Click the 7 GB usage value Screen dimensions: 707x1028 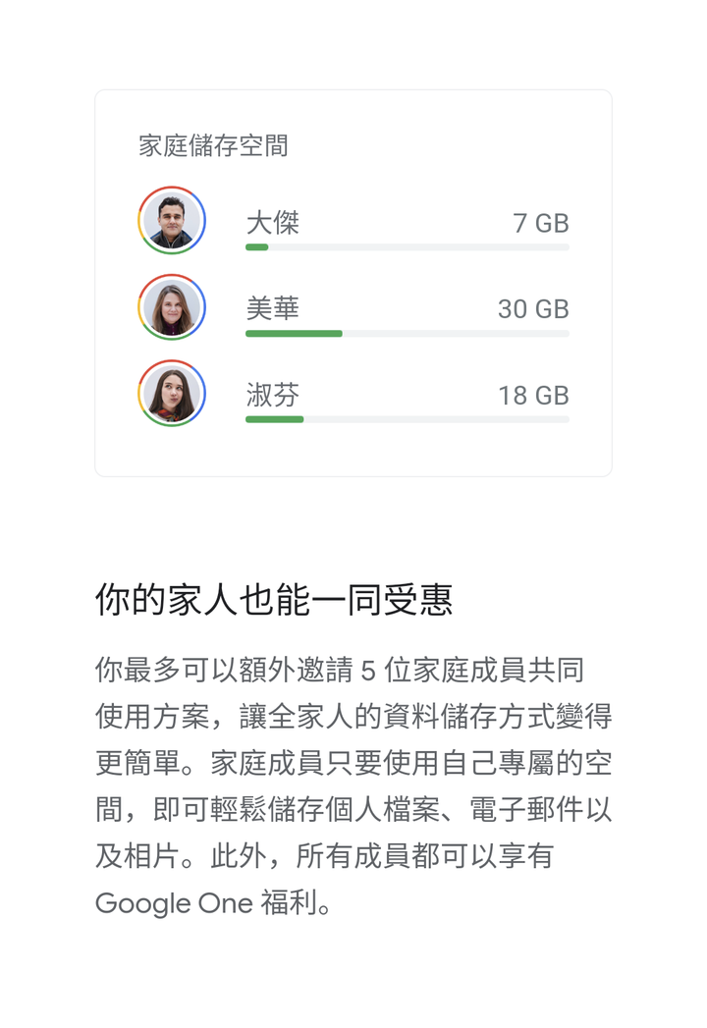pos(541,223)
